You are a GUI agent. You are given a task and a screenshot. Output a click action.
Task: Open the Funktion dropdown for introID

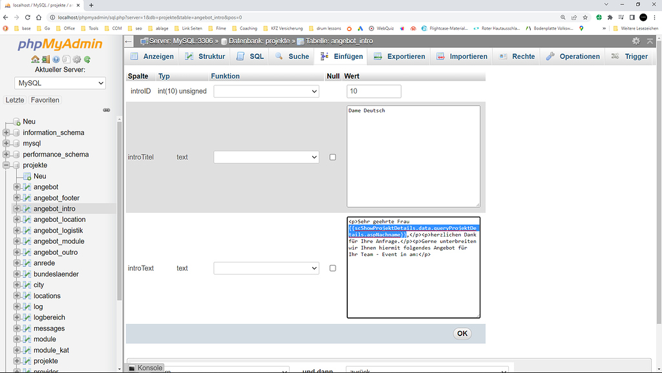(266, 92)
